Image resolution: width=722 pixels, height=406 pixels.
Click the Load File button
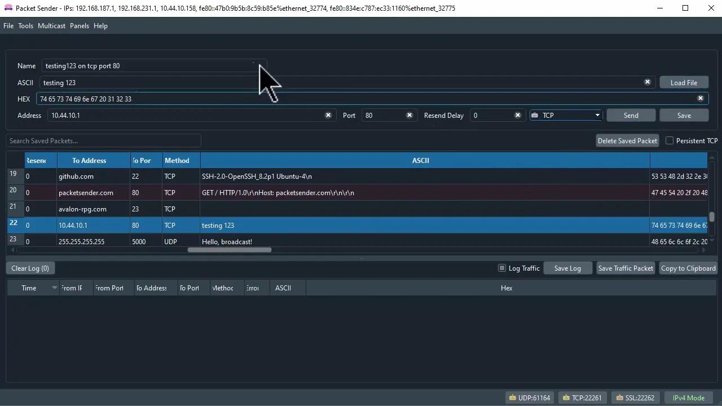point(684,82)
